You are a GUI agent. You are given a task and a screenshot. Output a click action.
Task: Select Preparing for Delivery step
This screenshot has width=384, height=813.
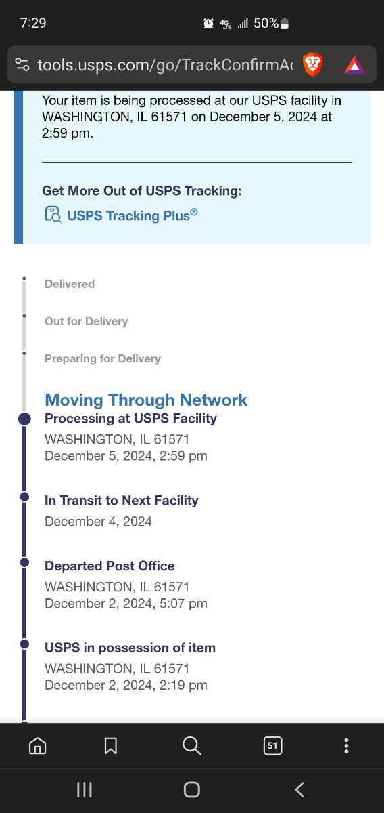pos(103,358)
